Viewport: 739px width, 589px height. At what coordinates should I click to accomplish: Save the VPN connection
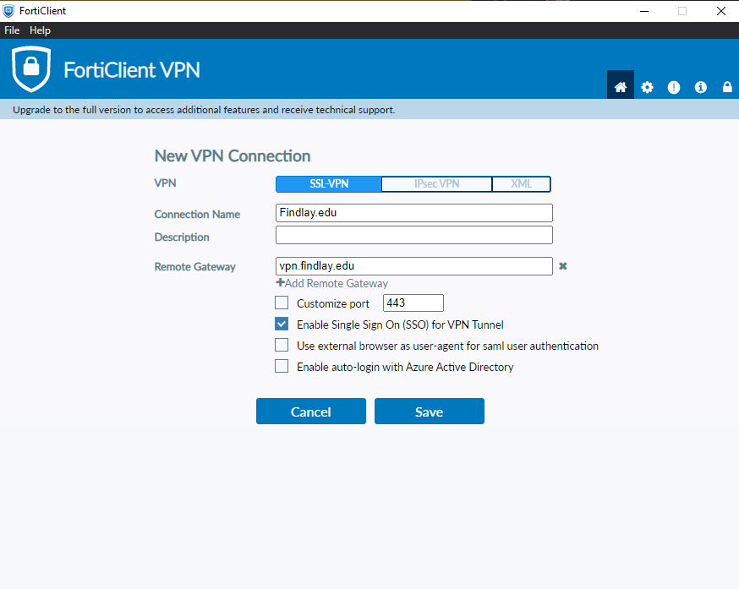(430, 412)
